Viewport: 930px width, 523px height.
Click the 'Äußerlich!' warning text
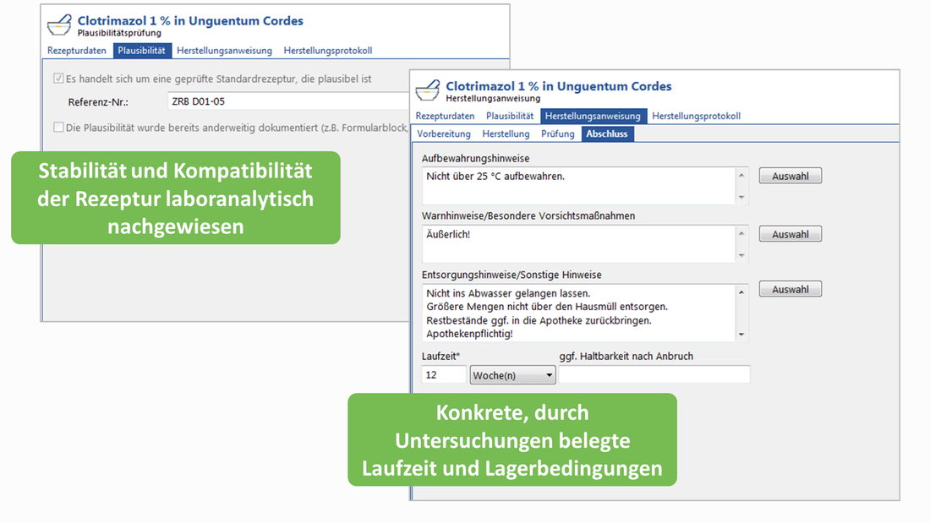[448, 234]
